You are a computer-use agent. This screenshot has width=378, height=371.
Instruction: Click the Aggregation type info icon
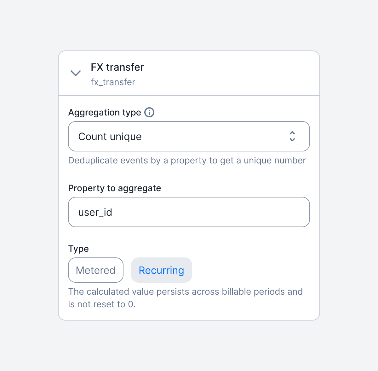(149, 112)
